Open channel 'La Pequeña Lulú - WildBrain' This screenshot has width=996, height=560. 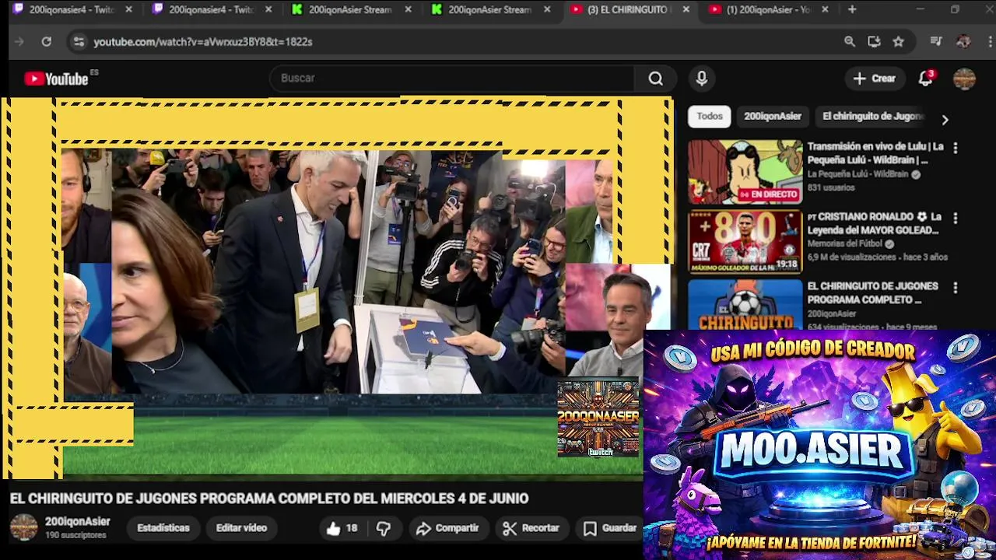857,174
